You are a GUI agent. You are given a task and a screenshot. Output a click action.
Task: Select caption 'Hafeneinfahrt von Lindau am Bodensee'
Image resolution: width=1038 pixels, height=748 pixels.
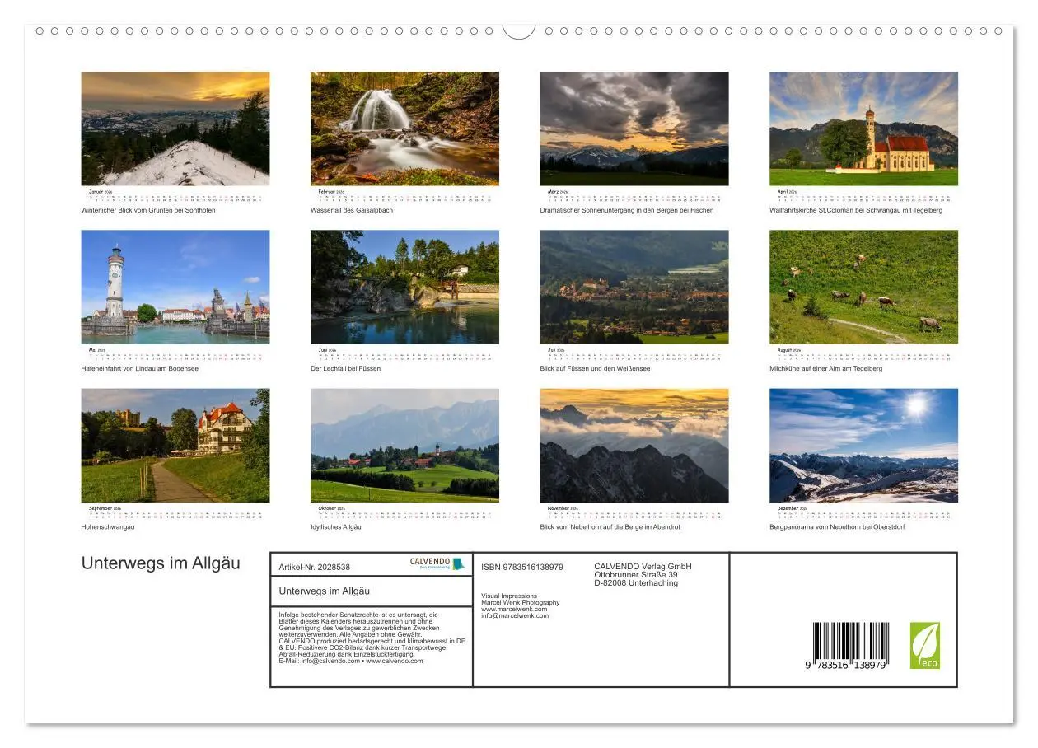coord(140,368)
